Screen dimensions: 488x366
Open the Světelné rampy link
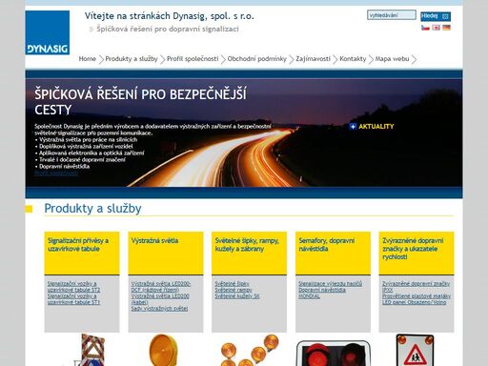[x=234, y=290]
